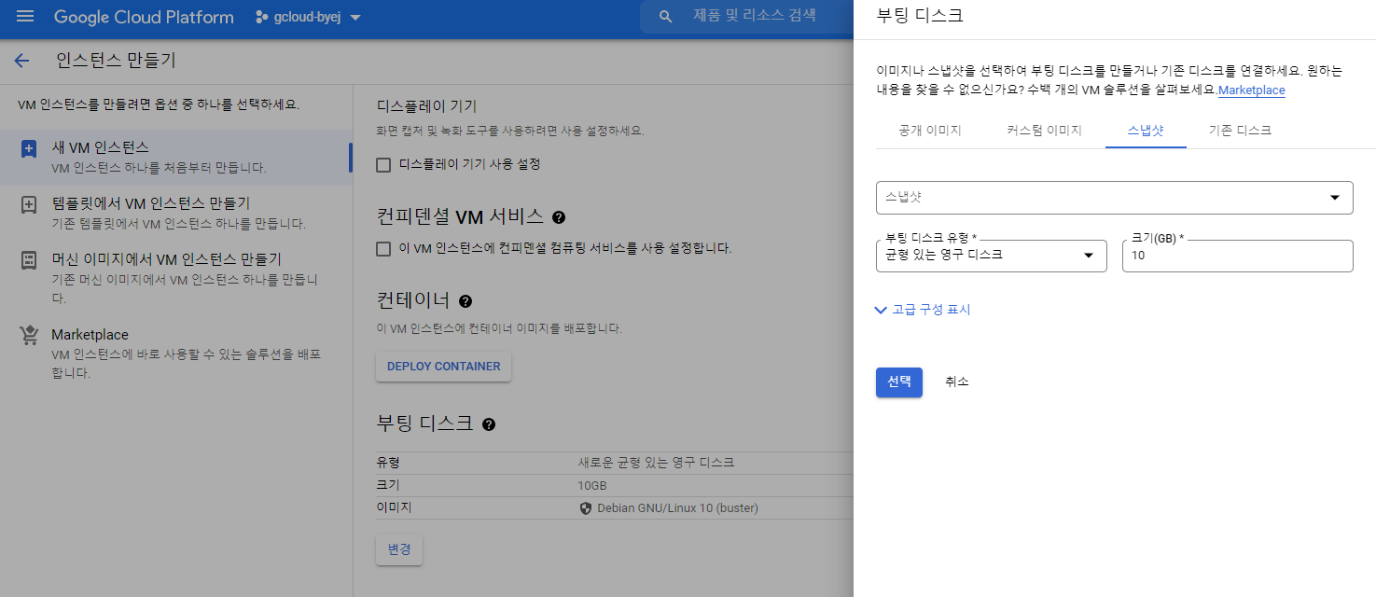Select the Marketplace sidebar option
The width and height of the screenshot is (1376, 597).
point(176,353)
